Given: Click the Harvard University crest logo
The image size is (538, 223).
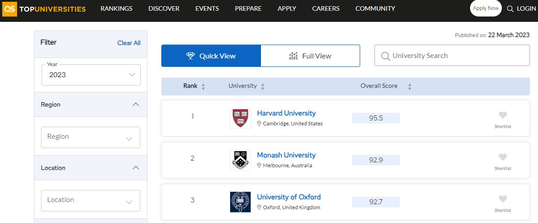Looking at the screenshot, I should click(x=240, y=118).
